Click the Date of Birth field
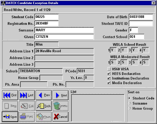Viewport: 157px width, 124px height. (141, 17)
